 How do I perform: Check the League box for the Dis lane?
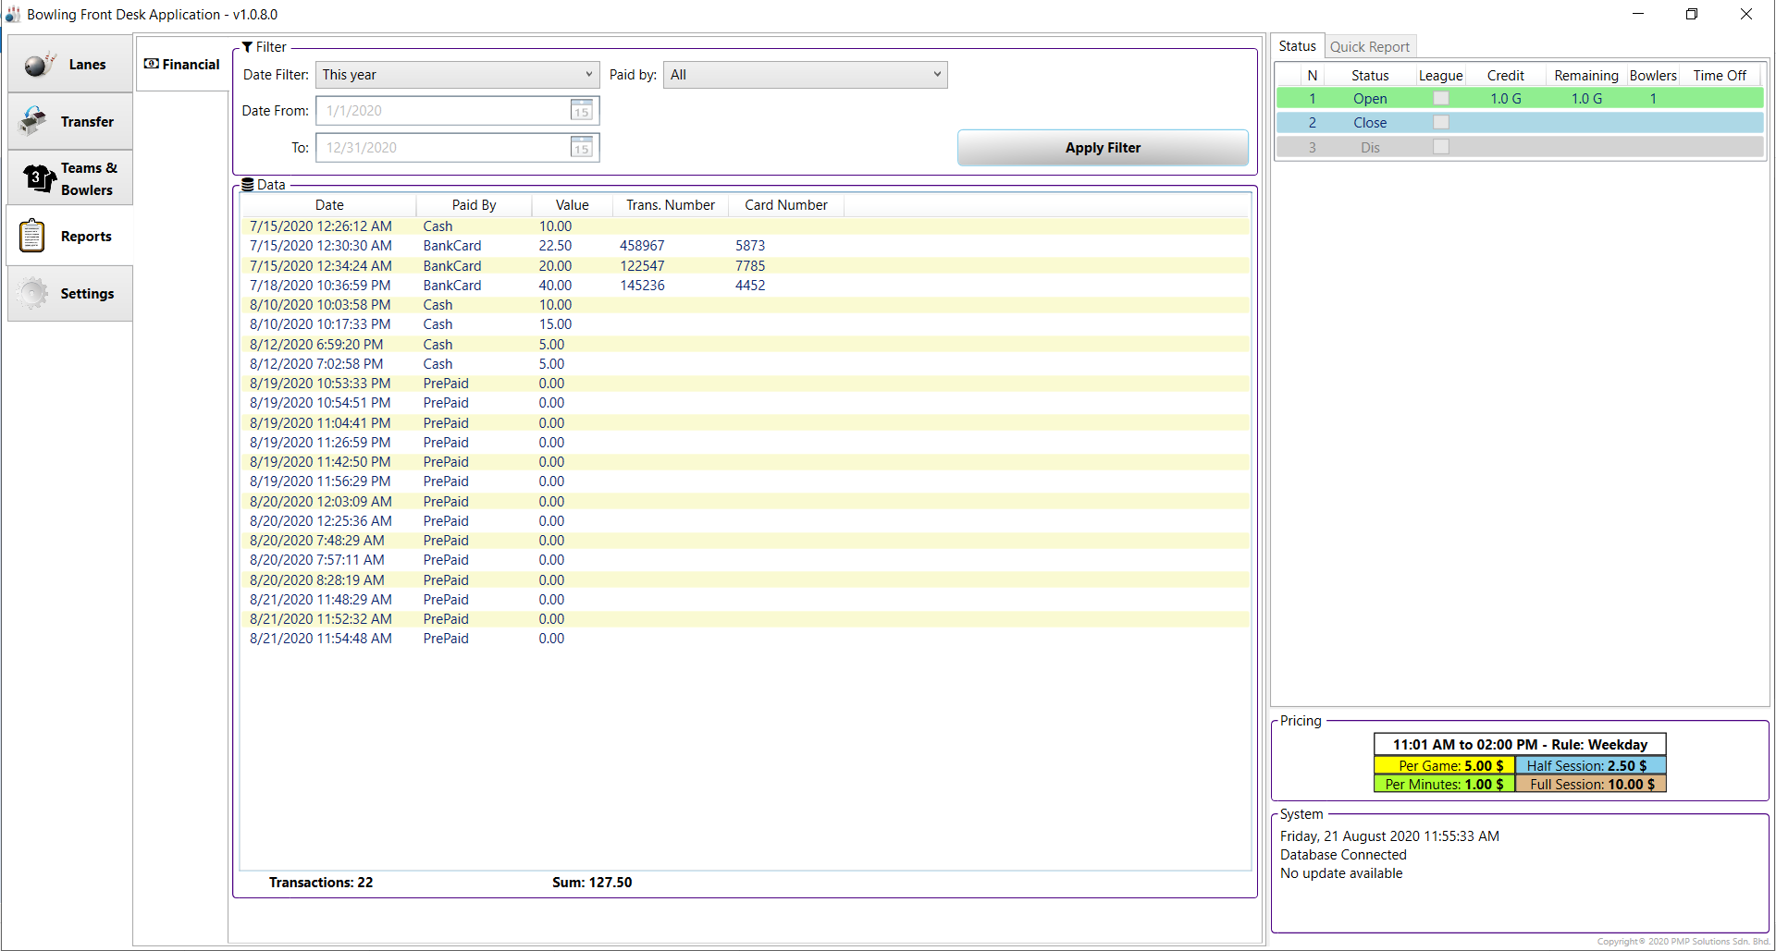(1440, 146)
